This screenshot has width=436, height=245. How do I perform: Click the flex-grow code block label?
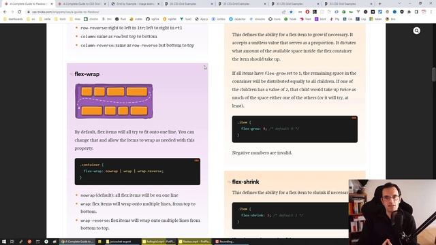point(354,118)
